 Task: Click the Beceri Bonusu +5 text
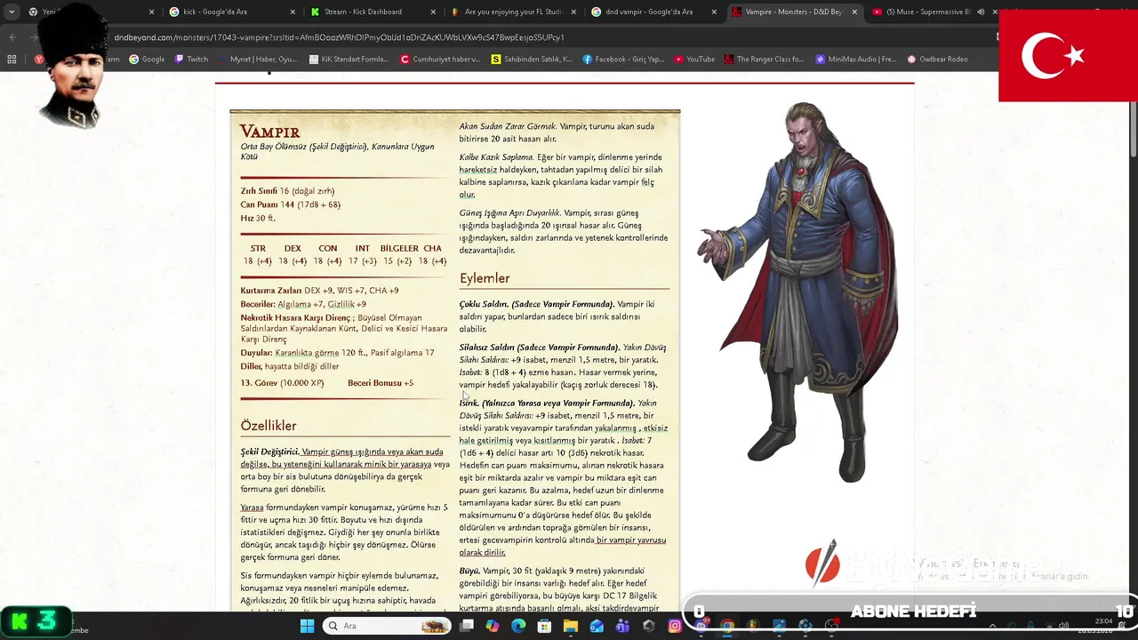(x=381, y=383)
